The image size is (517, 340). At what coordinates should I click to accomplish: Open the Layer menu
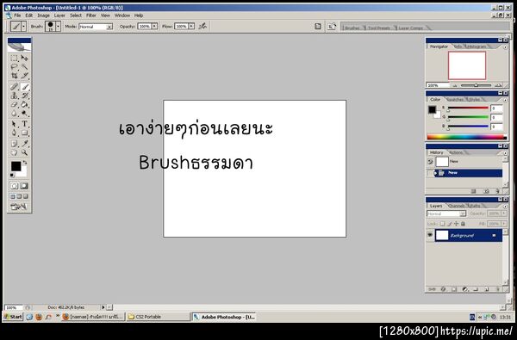(x=59, y=15)
